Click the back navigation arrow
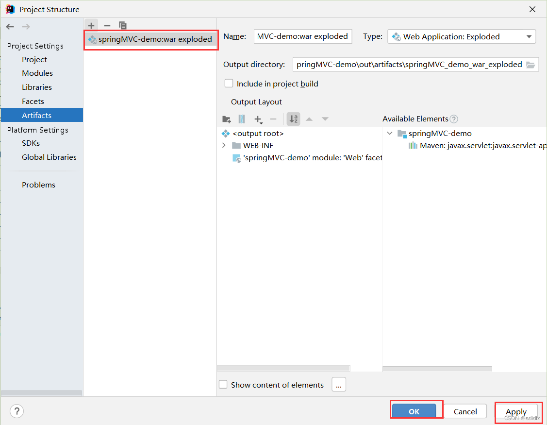The width and height of the screenshot is (547, 425). (10, 27)
